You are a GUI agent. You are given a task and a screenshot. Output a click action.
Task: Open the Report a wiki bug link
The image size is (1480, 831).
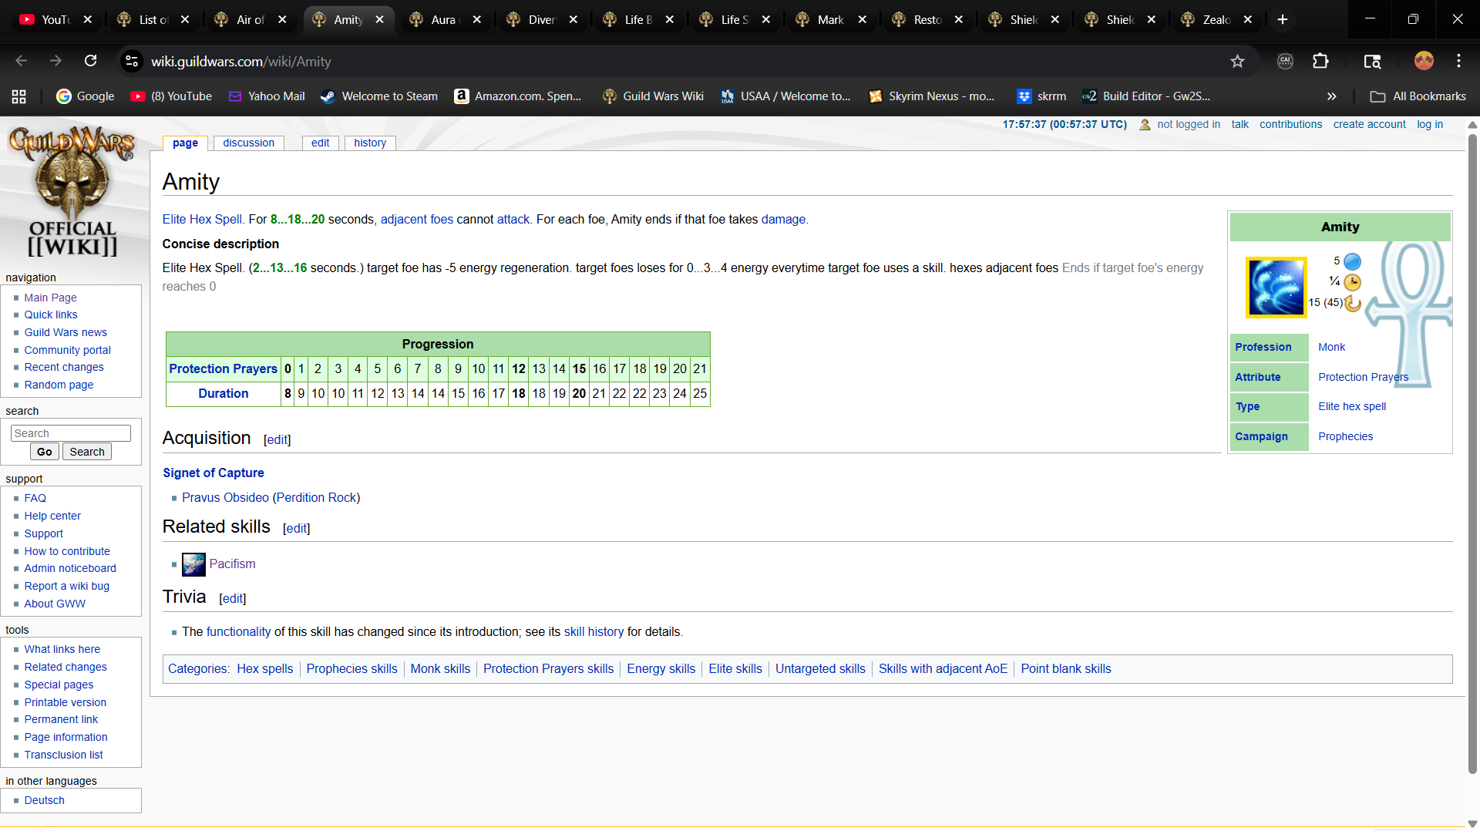[x=66, y=586]
